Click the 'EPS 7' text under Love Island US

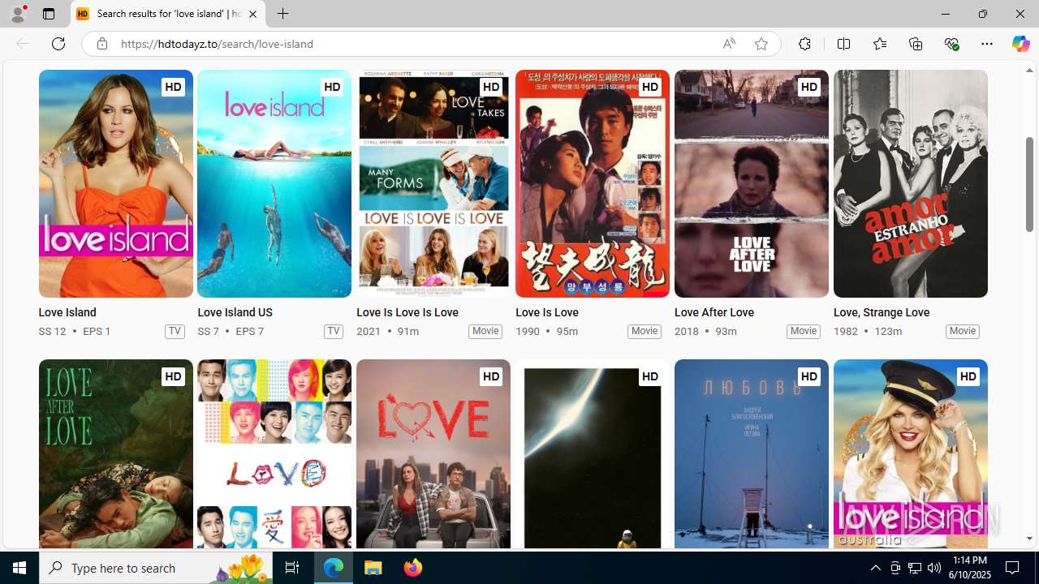pyautogui.click(x=249, y=331)
